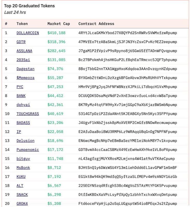Click the SNACK market cap value $6,298
The height and width of the screenshot is (207, 190).
click(x=55, y=195)
